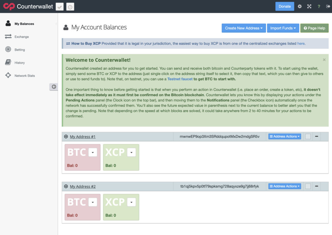The image size is (332, 235).
Task: Click the logout icon
Action: (x=328, y=6)
